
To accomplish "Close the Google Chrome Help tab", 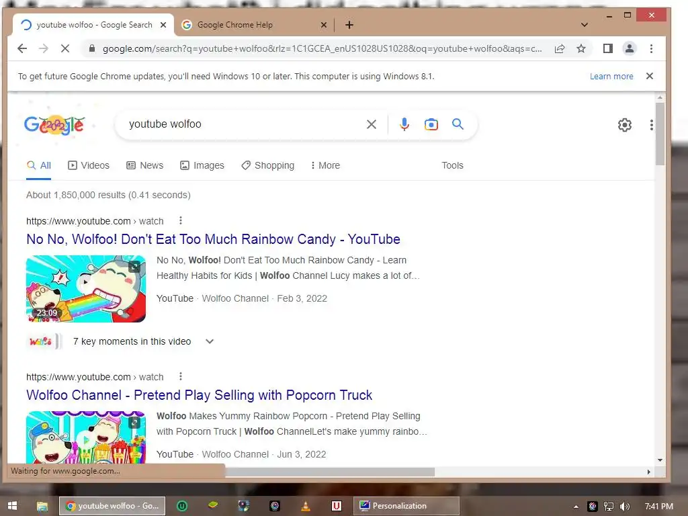I will (x=324, y=25).
